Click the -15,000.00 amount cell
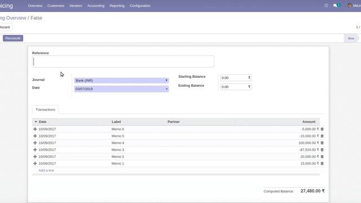Image resolution: width=361 pixels, height=203 pixels. click(x=309, y=136)
